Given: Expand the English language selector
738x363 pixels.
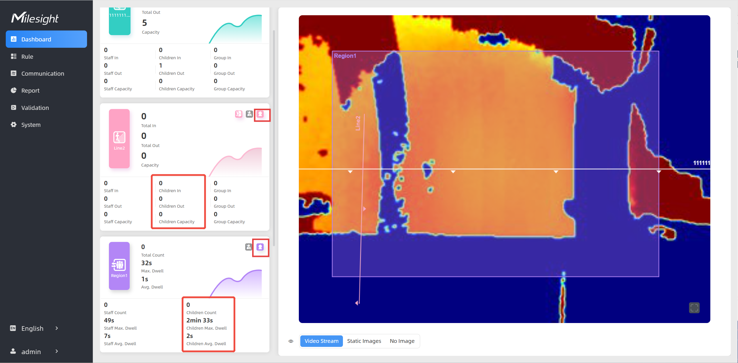Looking at the screenshot, I should (32, 328).
